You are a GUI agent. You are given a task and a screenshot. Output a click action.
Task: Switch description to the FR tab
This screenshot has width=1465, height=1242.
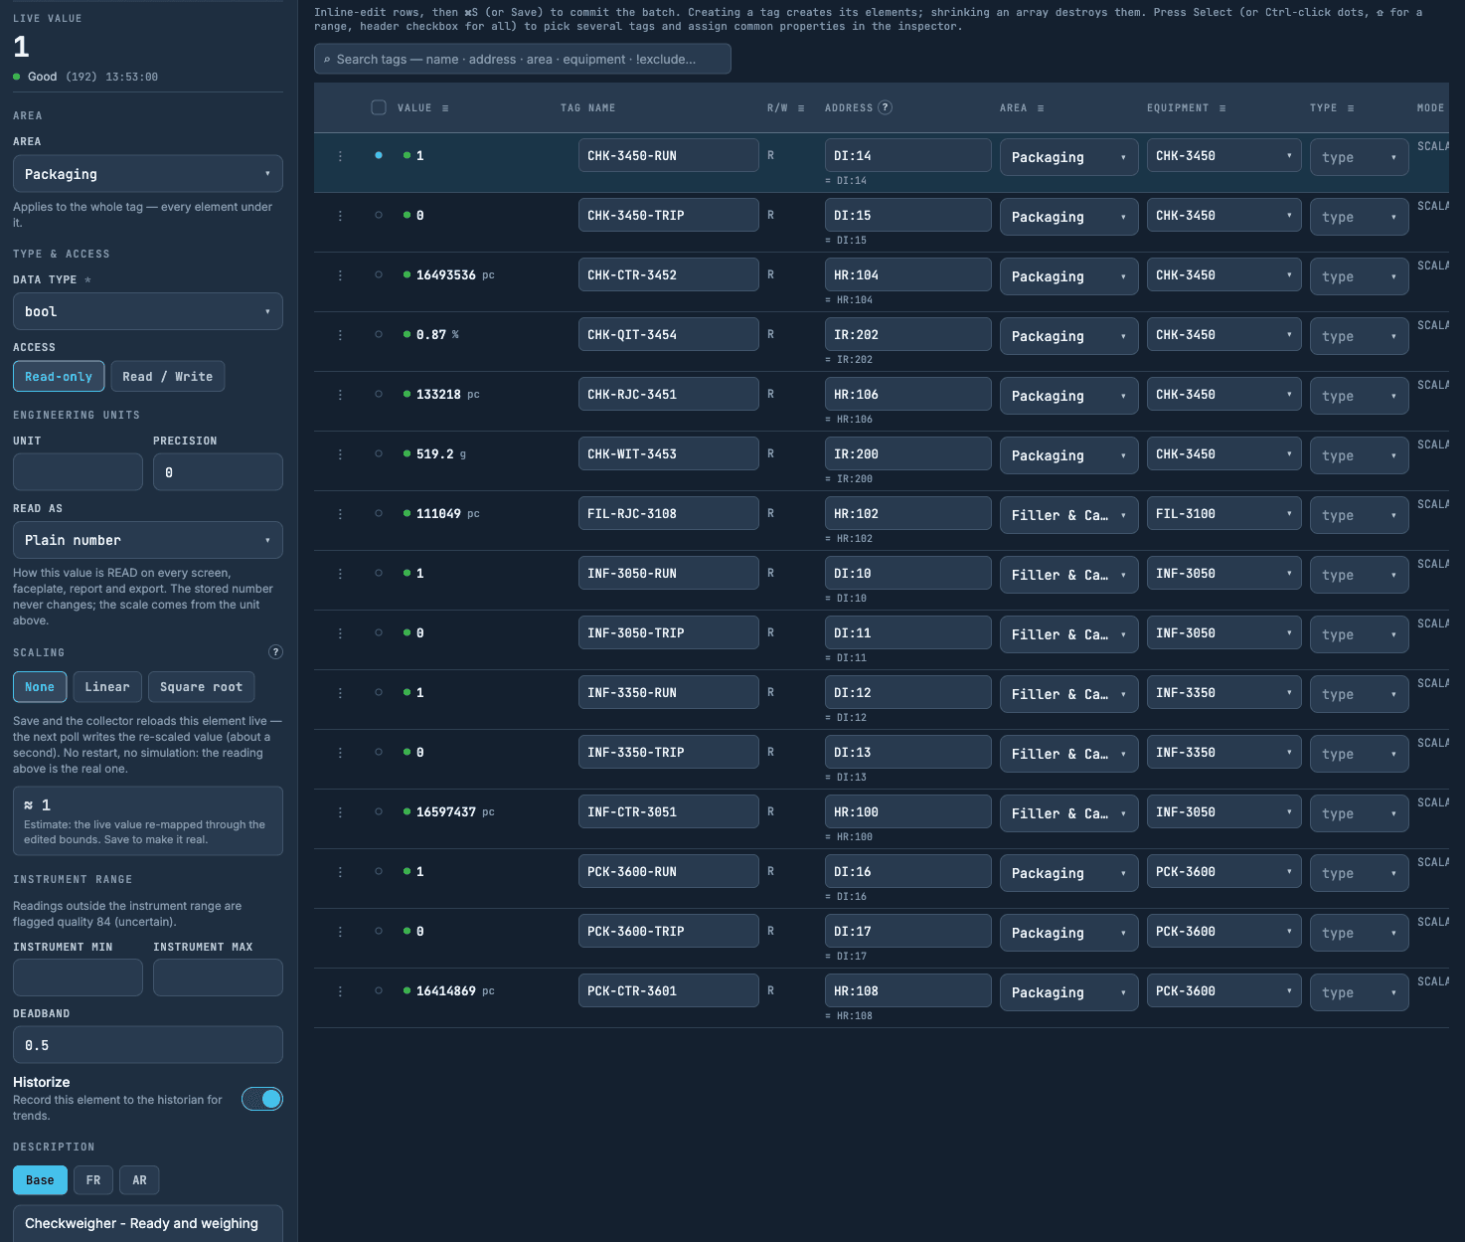[93, 1180]
